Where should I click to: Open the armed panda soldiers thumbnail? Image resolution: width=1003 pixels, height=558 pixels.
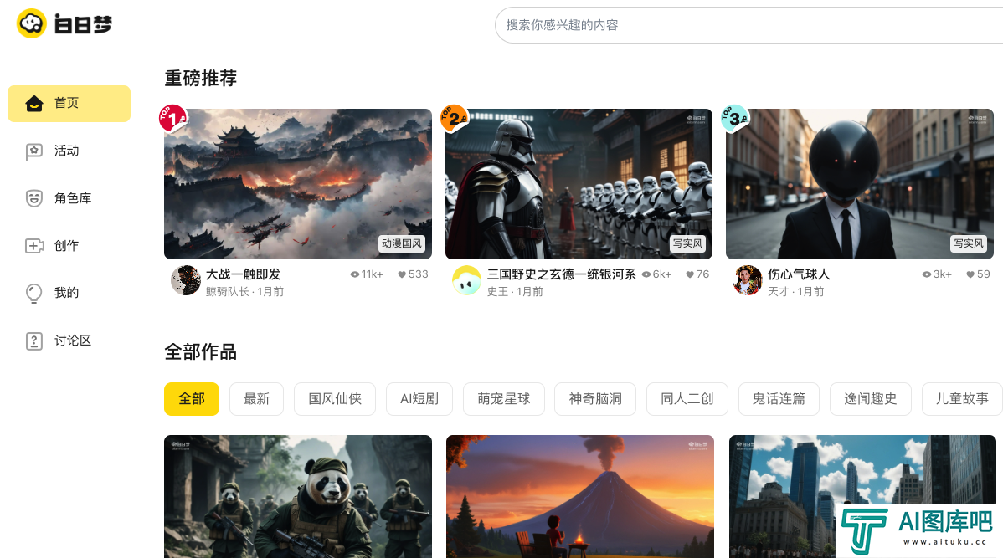click(298, 497)
